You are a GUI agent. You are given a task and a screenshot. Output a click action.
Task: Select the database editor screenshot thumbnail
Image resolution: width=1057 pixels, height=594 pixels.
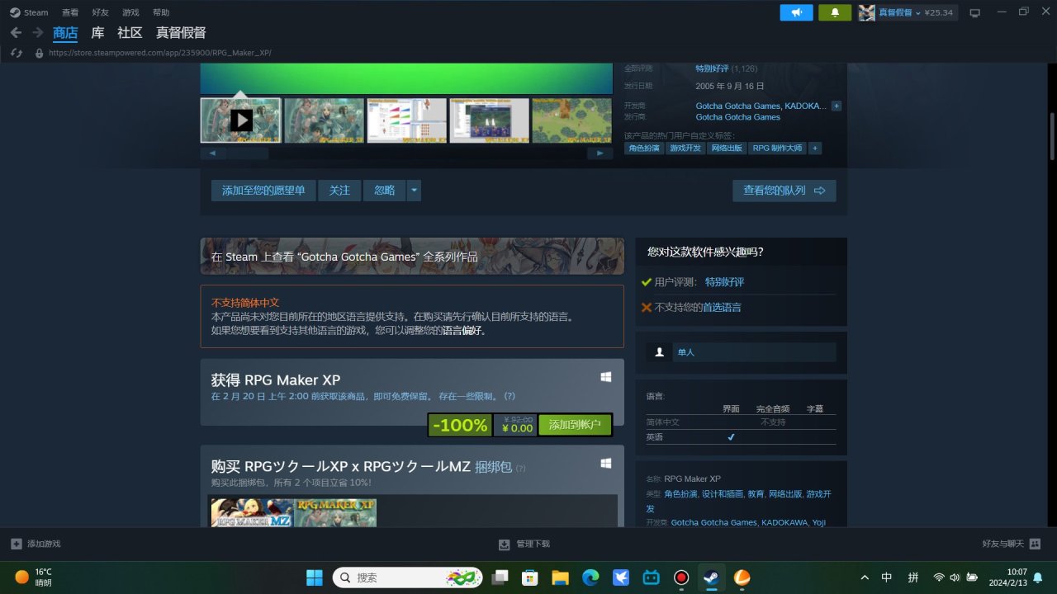pyautogui.click(x=406, y=120)
